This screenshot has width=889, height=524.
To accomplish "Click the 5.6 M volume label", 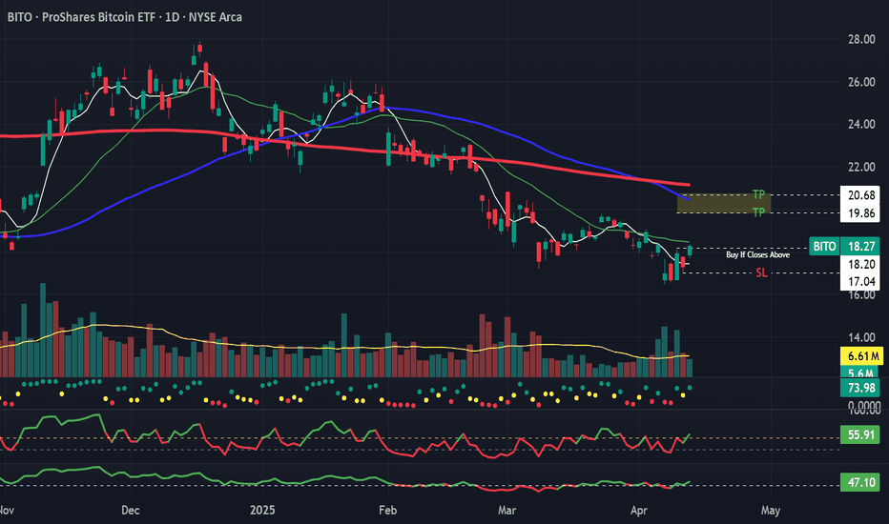I will [860, 373].
